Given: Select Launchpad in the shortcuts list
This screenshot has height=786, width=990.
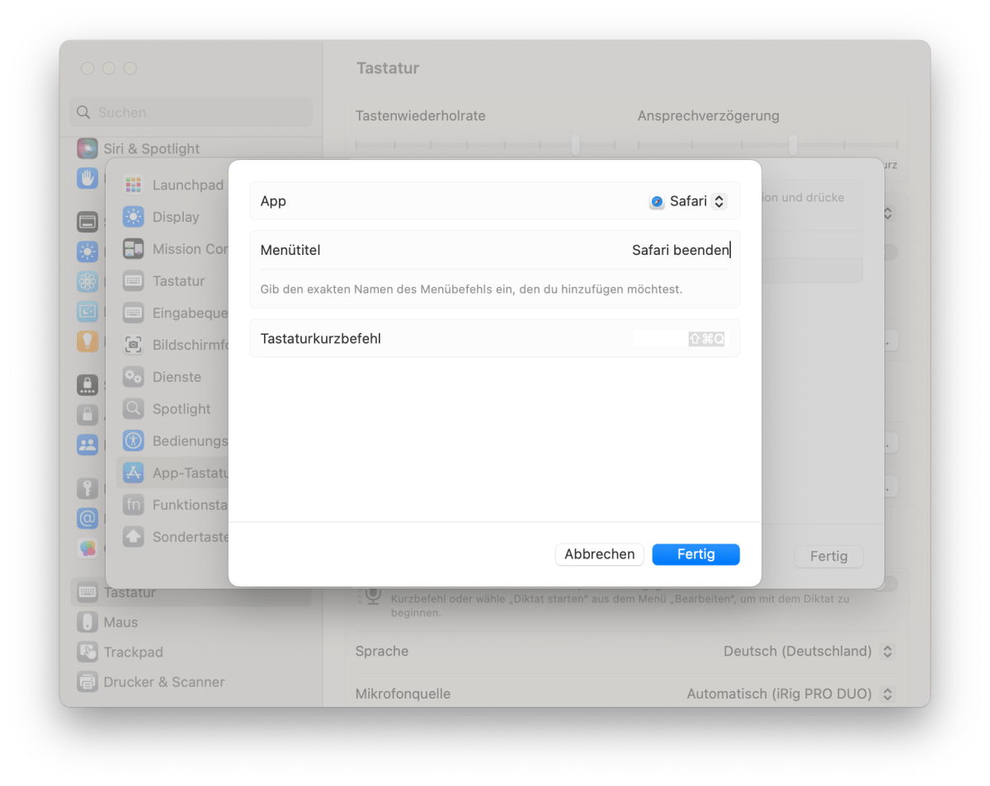Looking at the screenshot, I should 187,185.
